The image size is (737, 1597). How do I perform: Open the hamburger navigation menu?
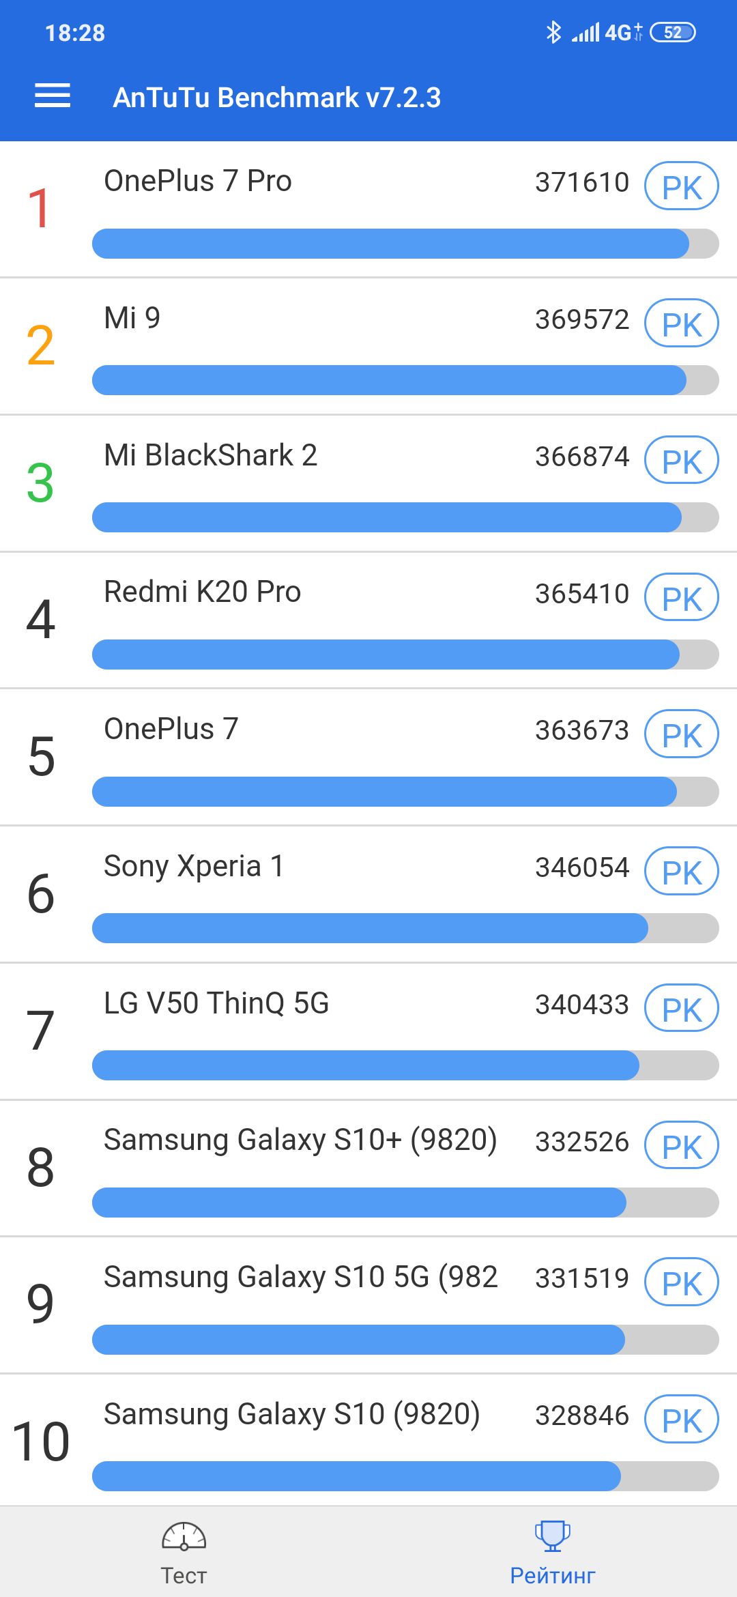click(53, 96)
